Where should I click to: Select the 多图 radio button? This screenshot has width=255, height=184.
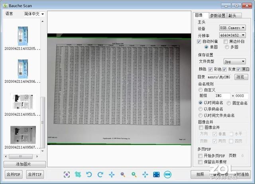pos(227,47)
